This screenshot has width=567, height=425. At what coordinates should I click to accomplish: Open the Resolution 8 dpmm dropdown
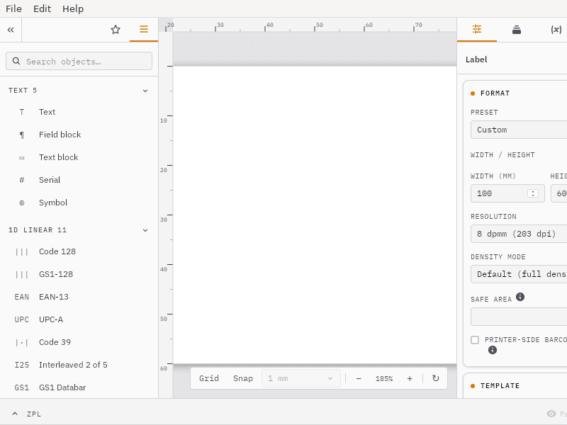[519, 234]
